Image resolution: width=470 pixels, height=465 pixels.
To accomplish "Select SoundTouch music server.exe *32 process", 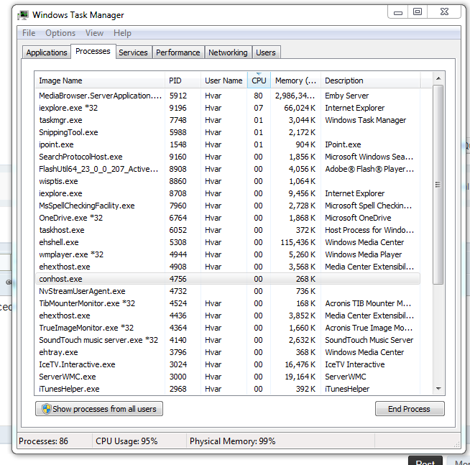I will (x=228, y=340).
